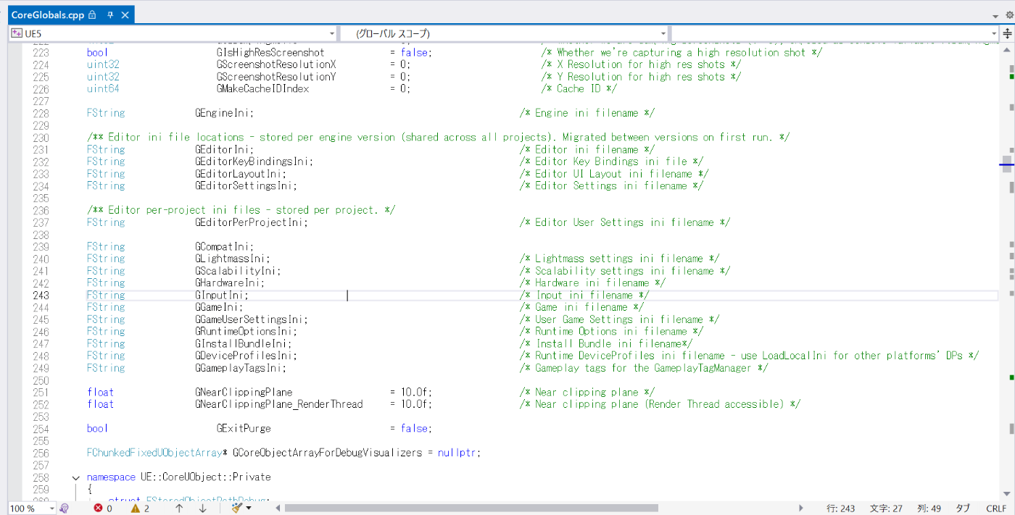Click the read-only lock icon on CoreGlobals.cpp tab
1015x515 pixels.
tap(92, 15)
